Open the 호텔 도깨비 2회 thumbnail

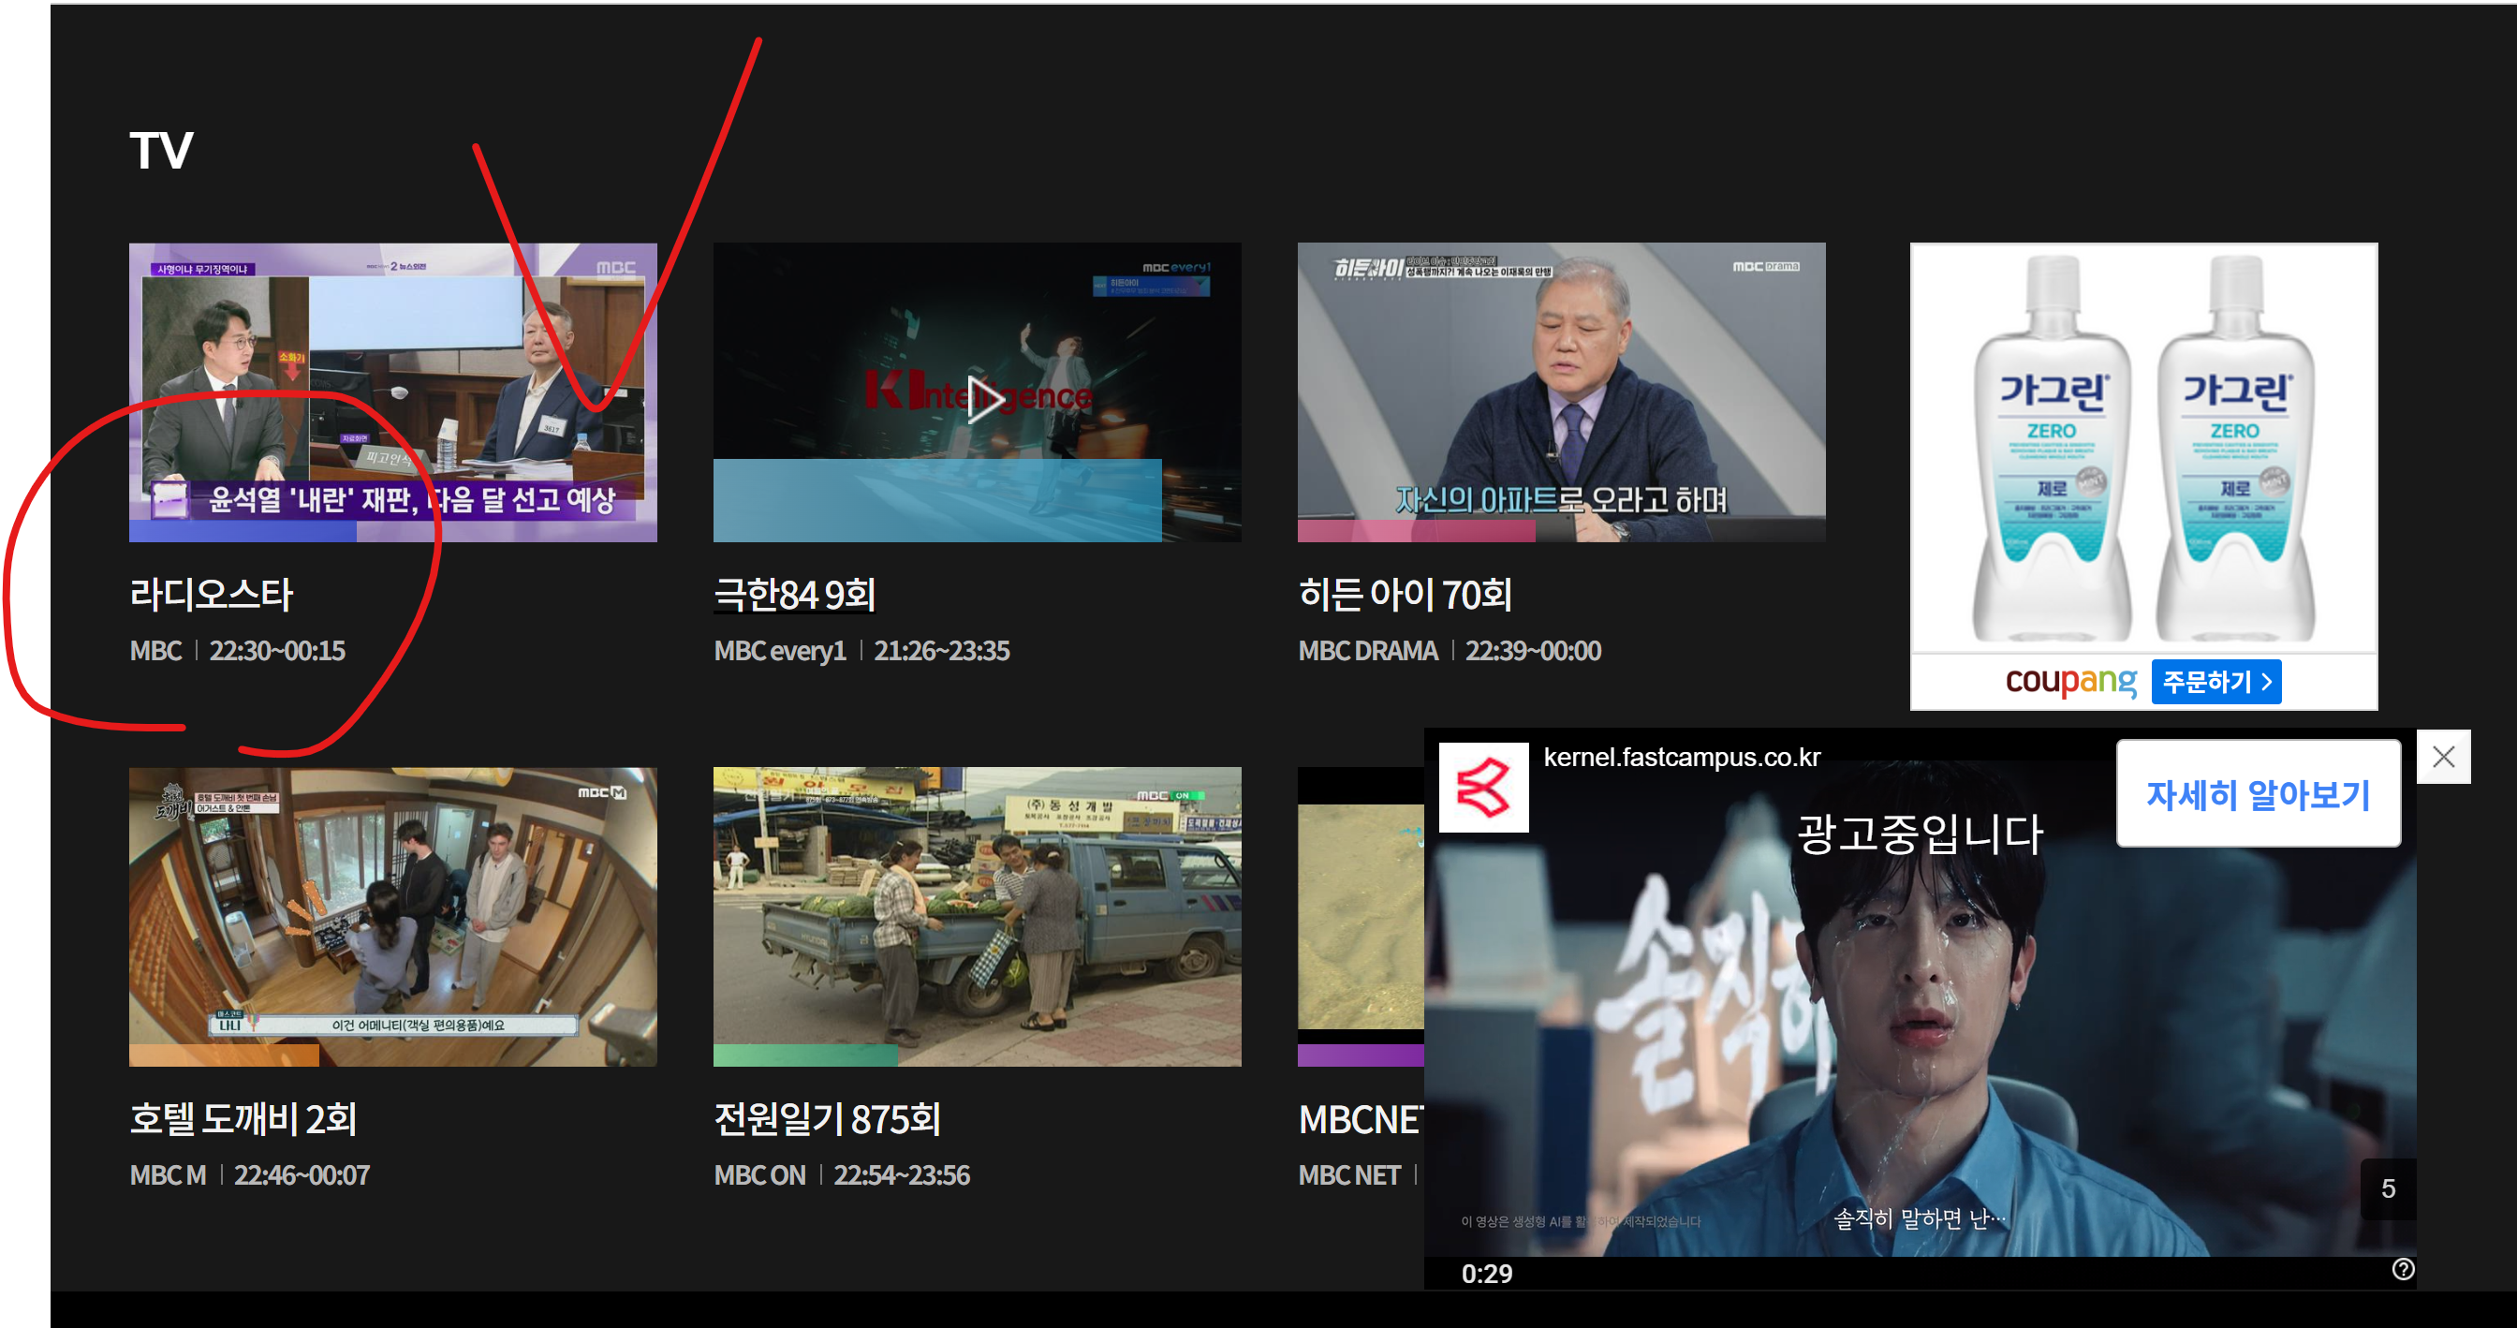click(392, 916)
